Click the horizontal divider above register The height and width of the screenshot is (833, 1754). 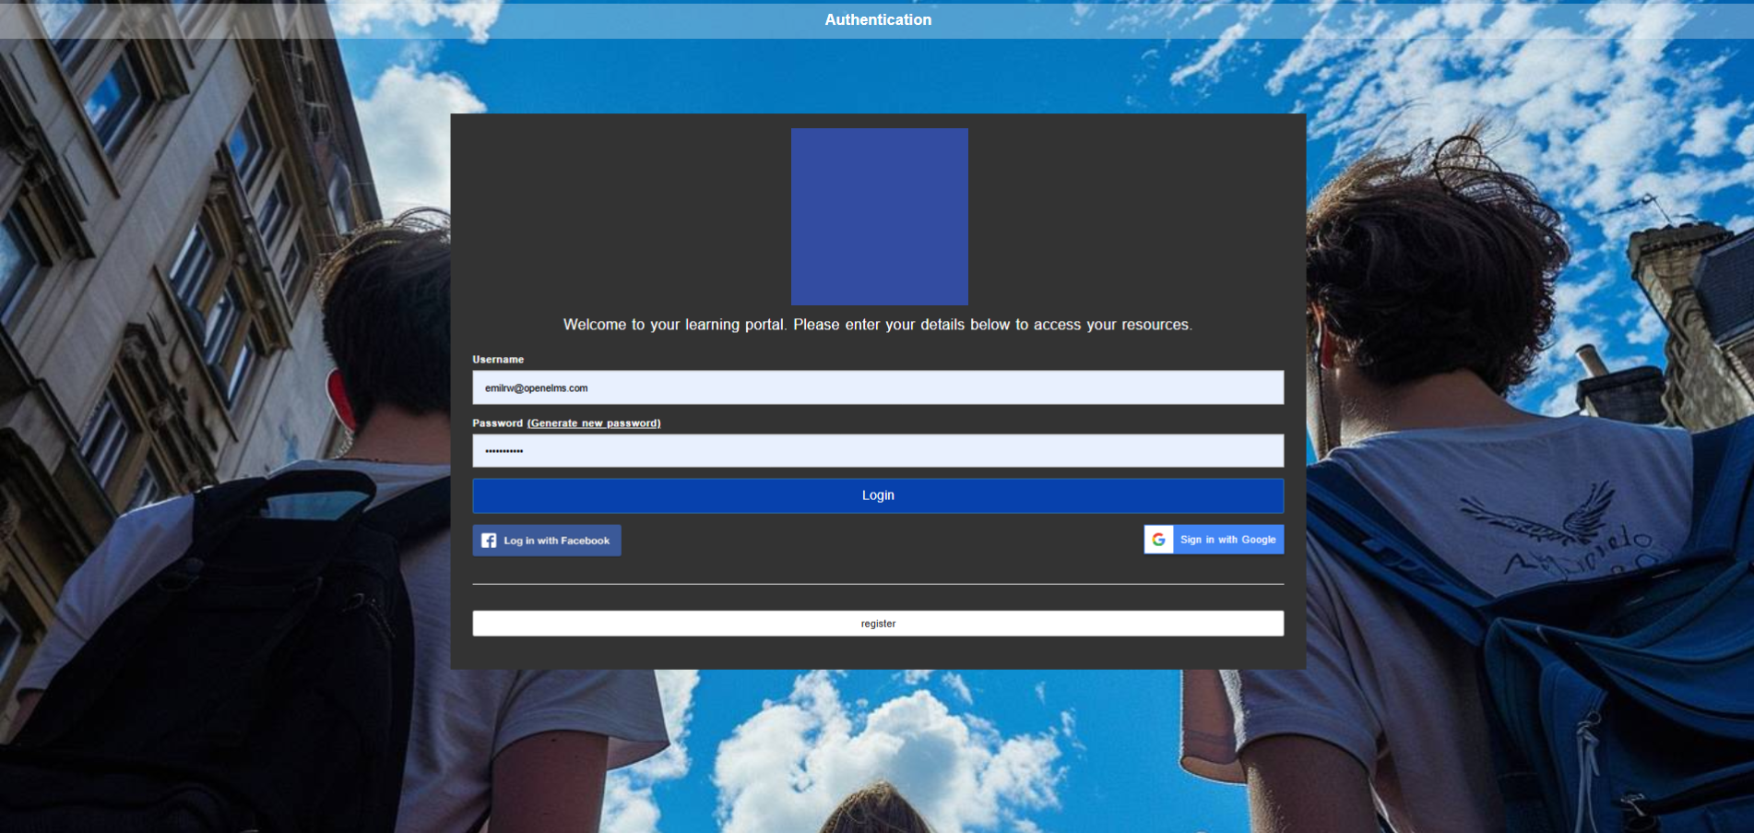[878, 584]
